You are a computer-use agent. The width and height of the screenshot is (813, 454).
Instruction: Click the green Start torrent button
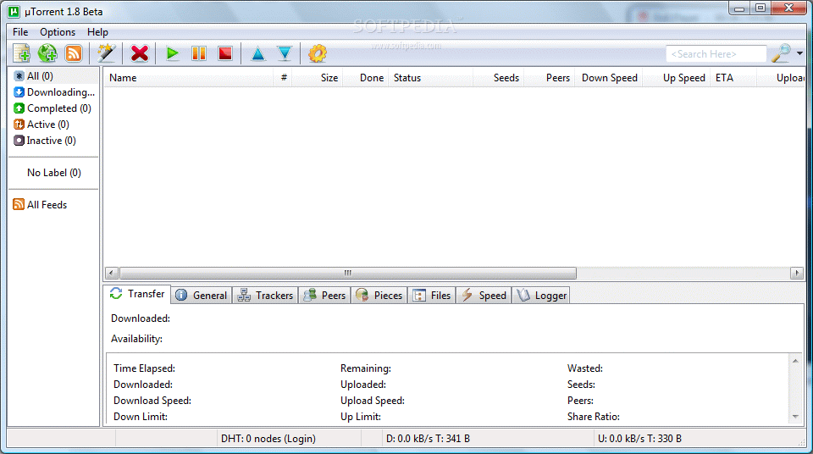point(172,53)
